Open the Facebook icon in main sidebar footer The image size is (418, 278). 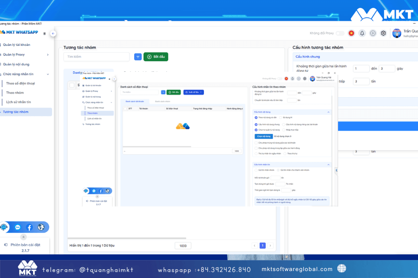coord(29,227)
